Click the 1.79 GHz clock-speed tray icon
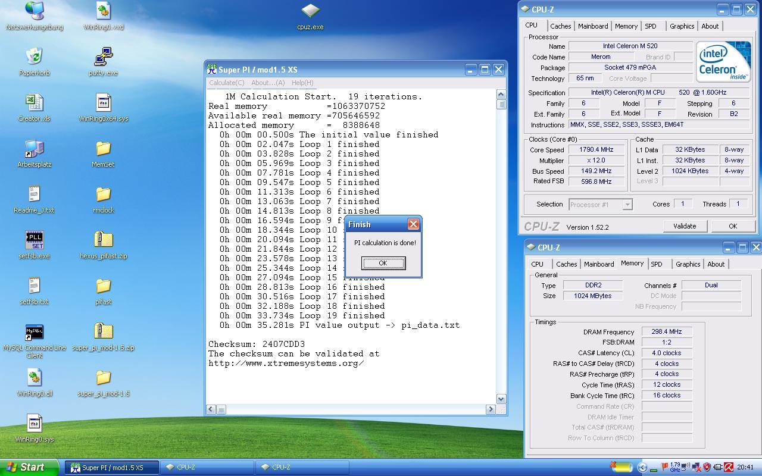 pyautogui.click(x=675, y=467)
